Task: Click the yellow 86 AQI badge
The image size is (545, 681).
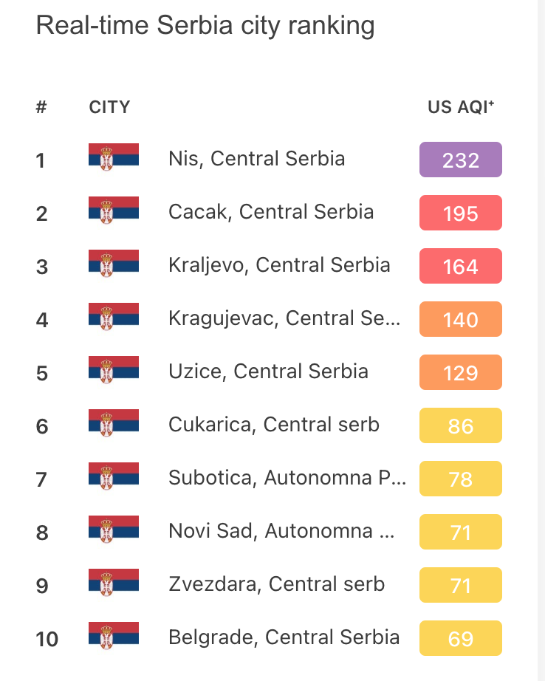Action: click(460, 425)
